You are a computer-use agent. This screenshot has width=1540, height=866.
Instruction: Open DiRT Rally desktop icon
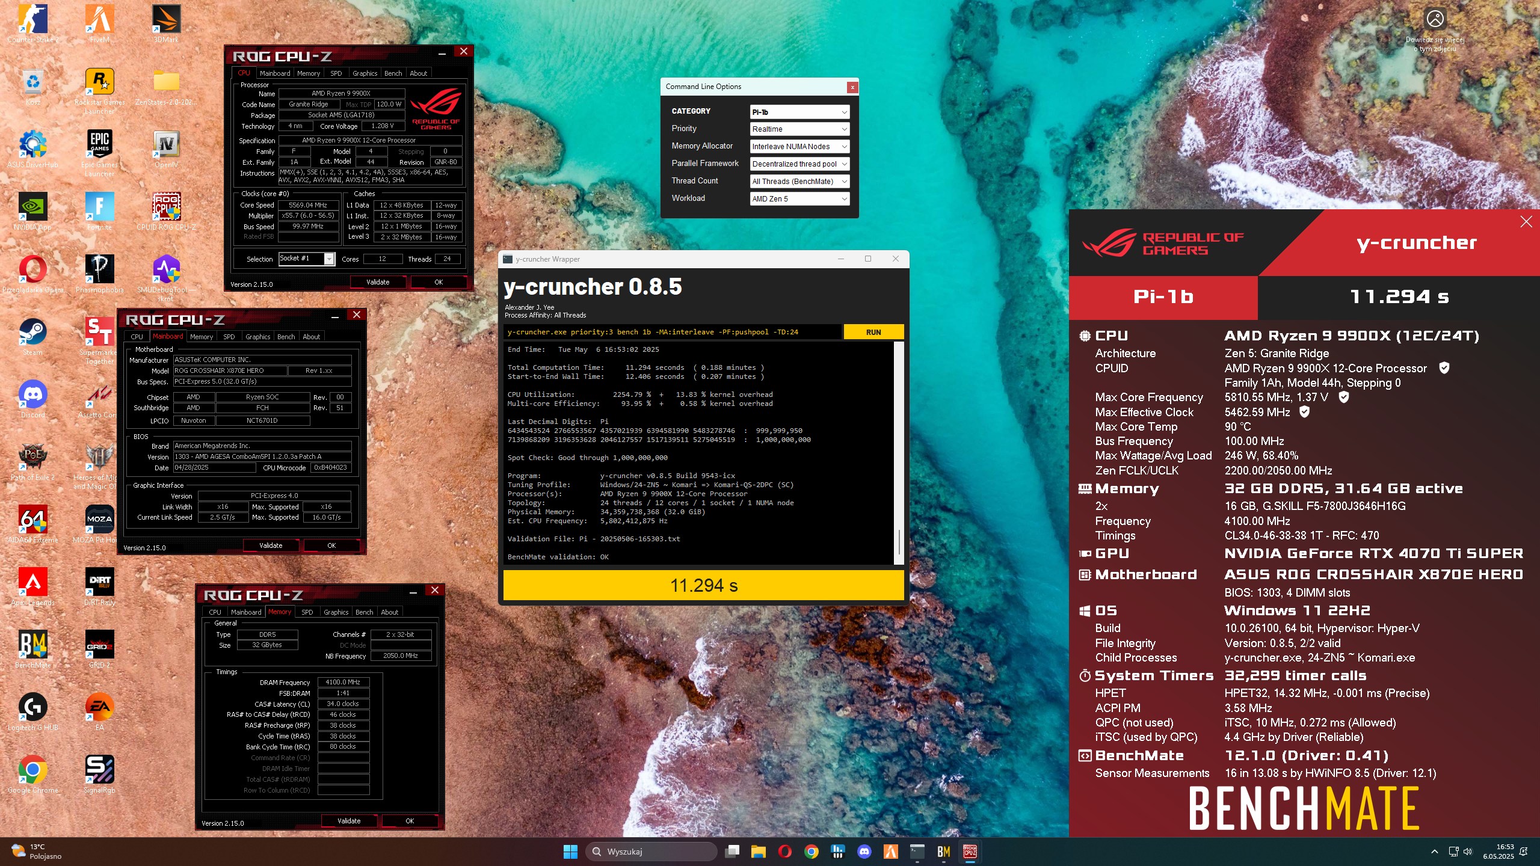pos(99,587)
